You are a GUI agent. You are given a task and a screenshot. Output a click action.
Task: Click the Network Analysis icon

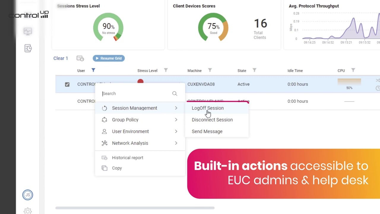coord(104,143)
